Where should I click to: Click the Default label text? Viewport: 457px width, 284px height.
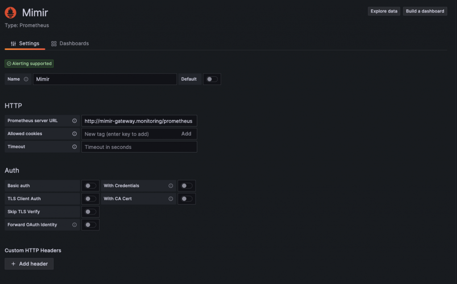pyautogui.click(x=189, y=79)
